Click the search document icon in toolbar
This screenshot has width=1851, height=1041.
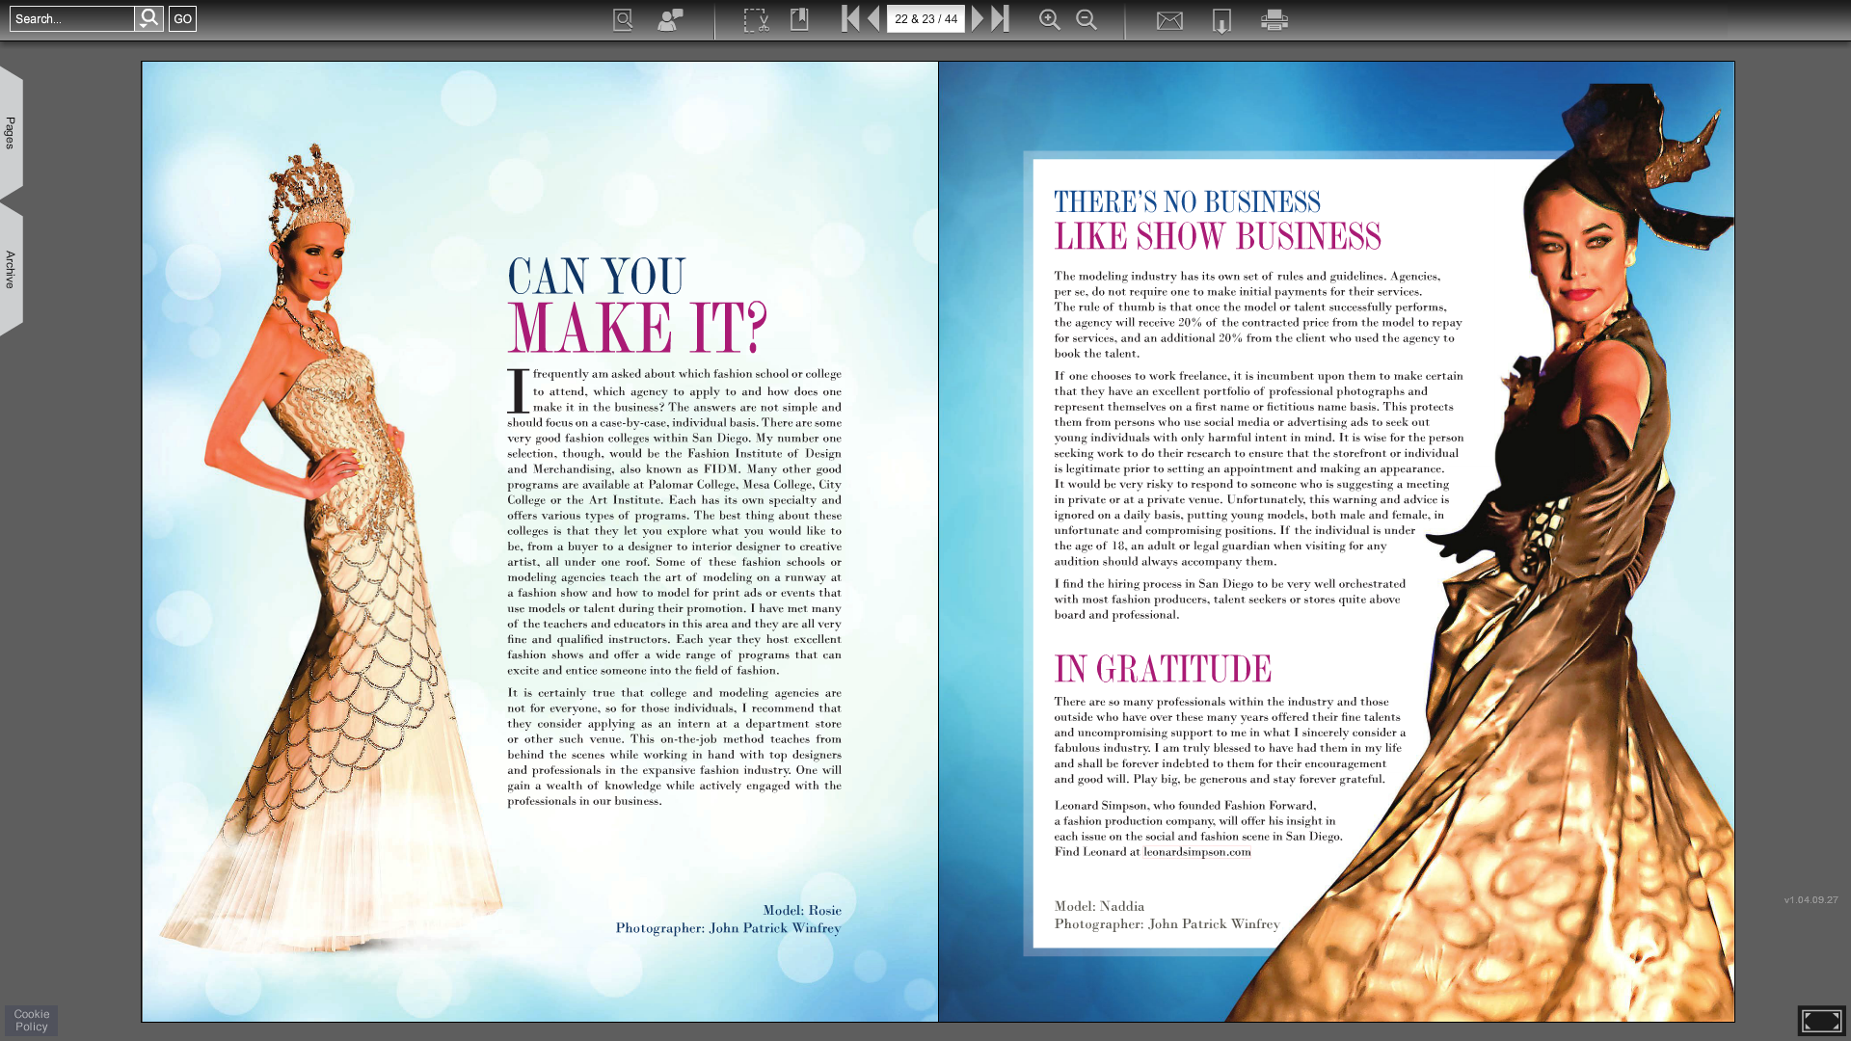(623, 19)
